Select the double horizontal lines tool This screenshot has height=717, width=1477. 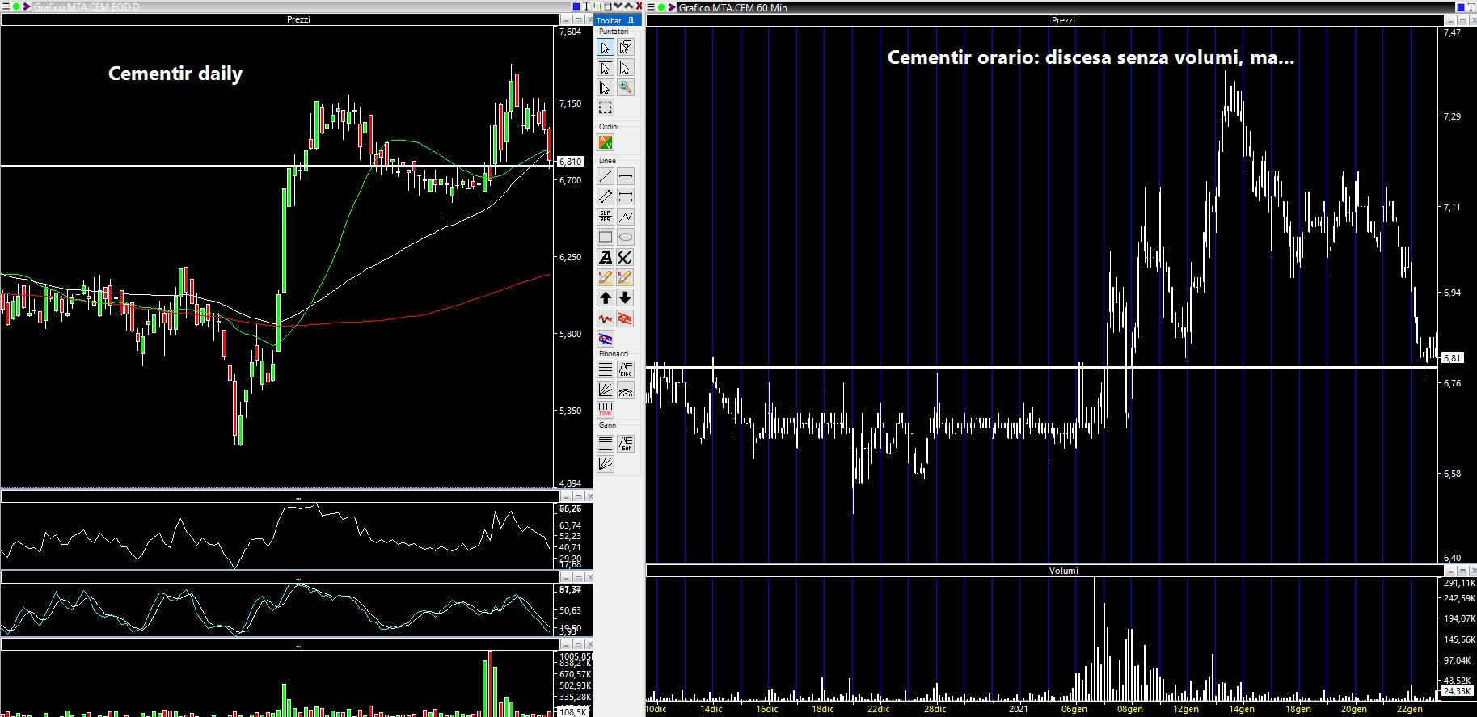[626, 196]
